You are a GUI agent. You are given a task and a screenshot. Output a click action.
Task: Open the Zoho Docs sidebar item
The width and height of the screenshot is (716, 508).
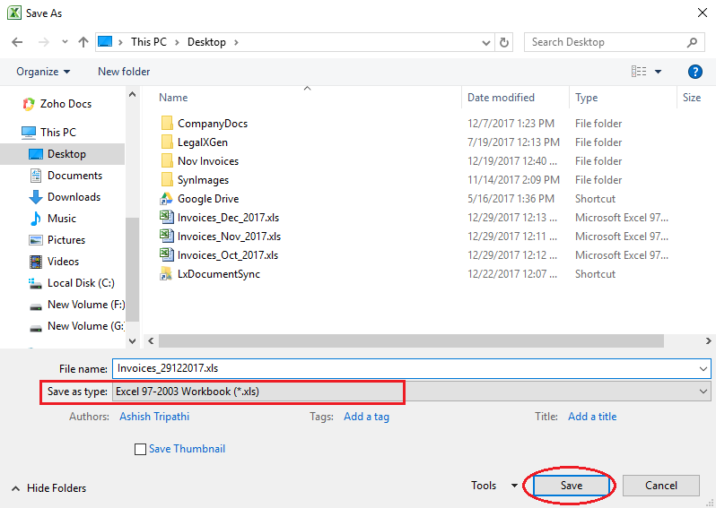(65, 104)
